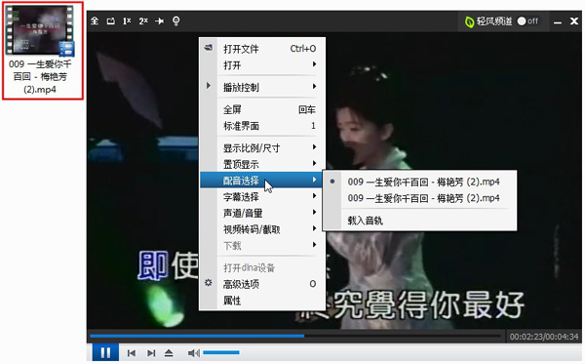Toggle the 轻风频道 on/off switch
This screenshot has height=364, width=585.
(527, 20)
